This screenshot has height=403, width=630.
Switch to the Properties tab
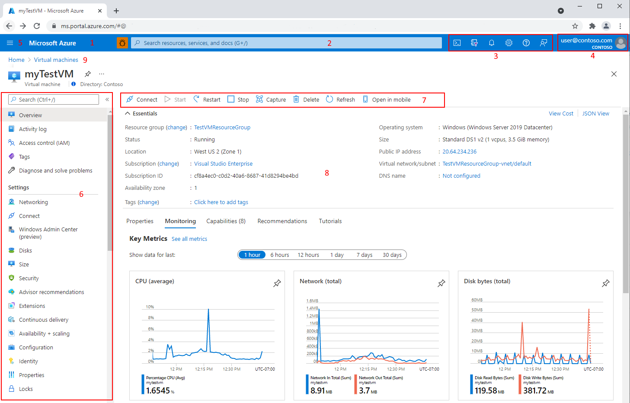pos(140,221)
